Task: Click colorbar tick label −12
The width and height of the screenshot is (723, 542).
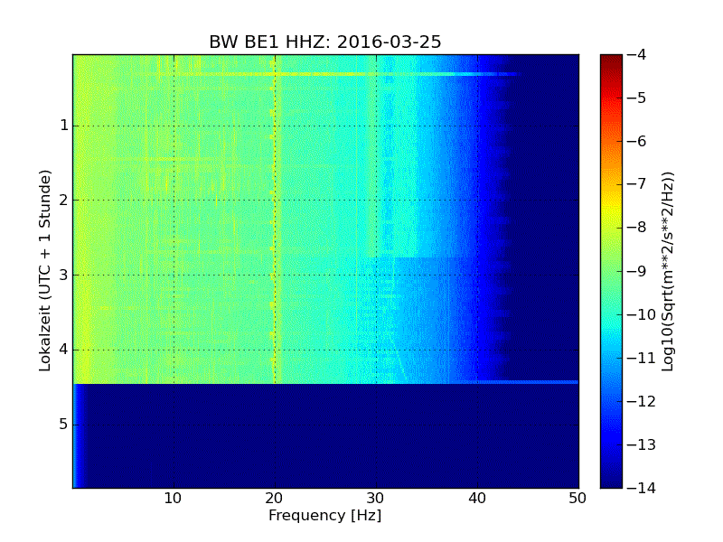Action: pyautogui.click(x=642, y=401)
